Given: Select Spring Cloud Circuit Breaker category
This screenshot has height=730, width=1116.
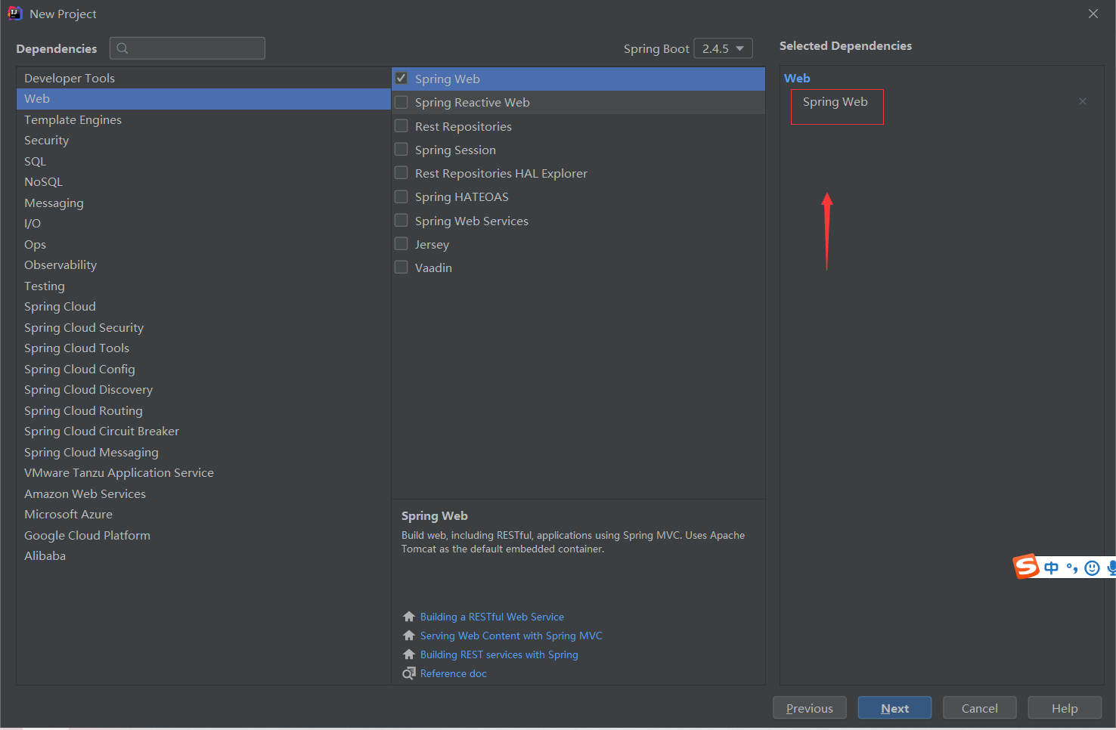Looking at the screenshot, I should click(203, 432).
